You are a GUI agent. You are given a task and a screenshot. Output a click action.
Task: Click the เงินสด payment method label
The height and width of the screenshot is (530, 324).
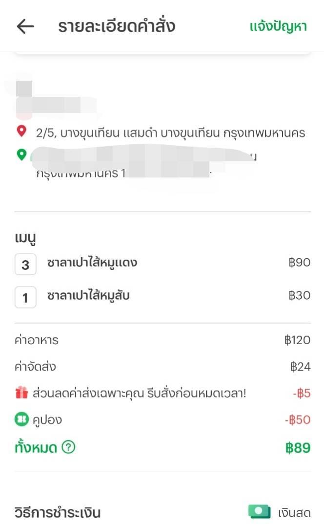294,512
